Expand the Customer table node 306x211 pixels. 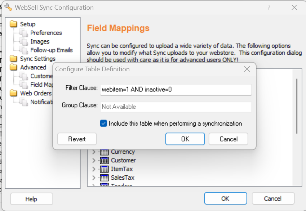click(94, 160)
